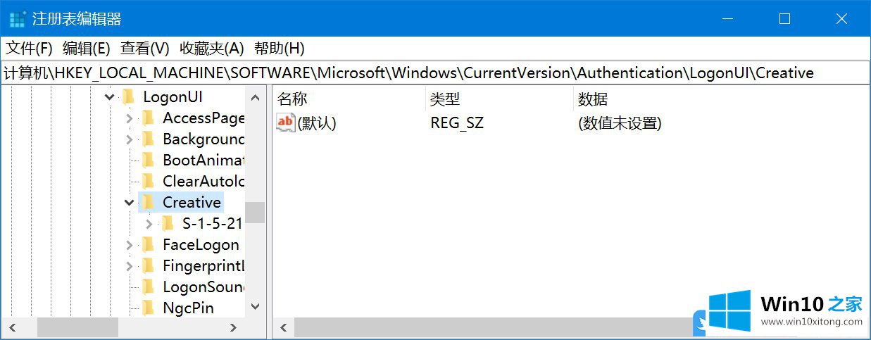871x340 pixels.
Task: Click the tree pane scroll-down arrow
Action: click(x=255, y=307)
